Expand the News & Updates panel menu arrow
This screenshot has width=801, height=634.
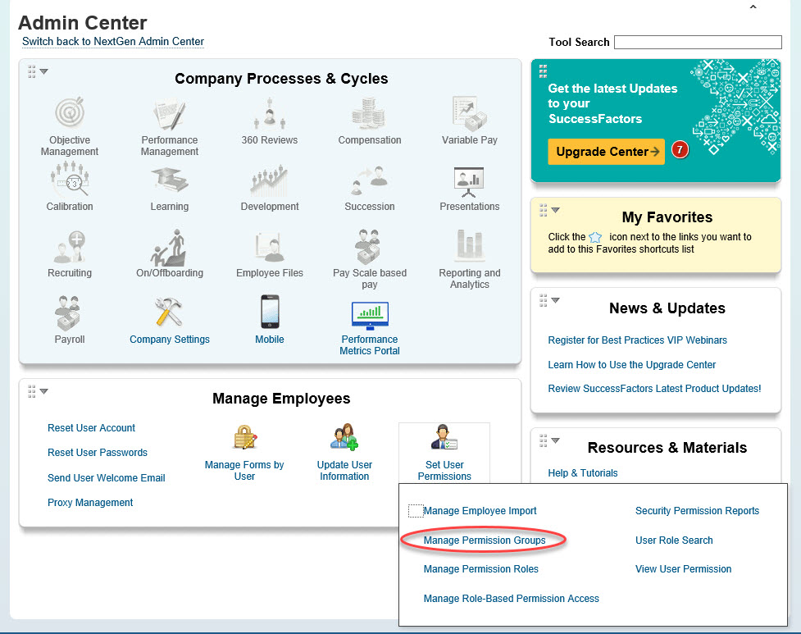[x=555, y=300]
